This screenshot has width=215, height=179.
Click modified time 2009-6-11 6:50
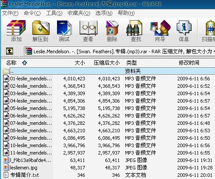point(194,138)
